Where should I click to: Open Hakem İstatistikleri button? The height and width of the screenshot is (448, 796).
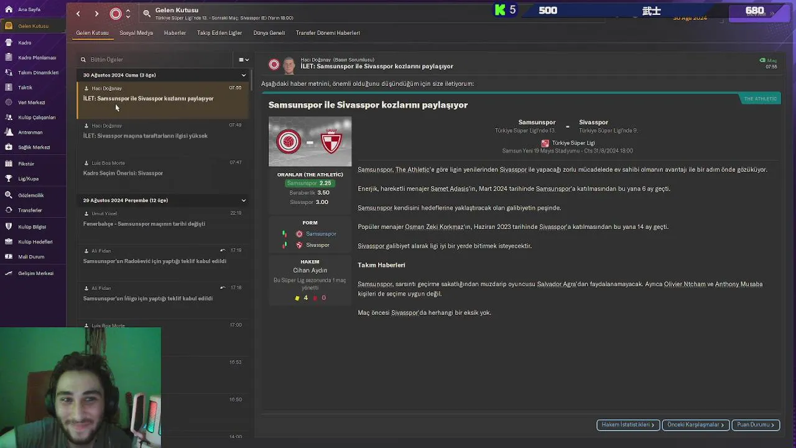[628, 425]
